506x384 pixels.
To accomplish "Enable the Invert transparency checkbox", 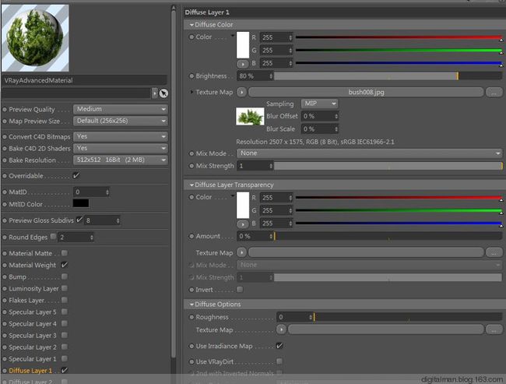I will pos(240,289).
